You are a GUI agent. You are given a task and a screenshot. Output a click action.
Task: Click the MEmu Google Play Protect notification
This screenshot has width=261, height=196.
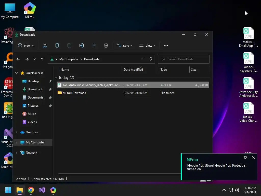[x=219, y=167]
